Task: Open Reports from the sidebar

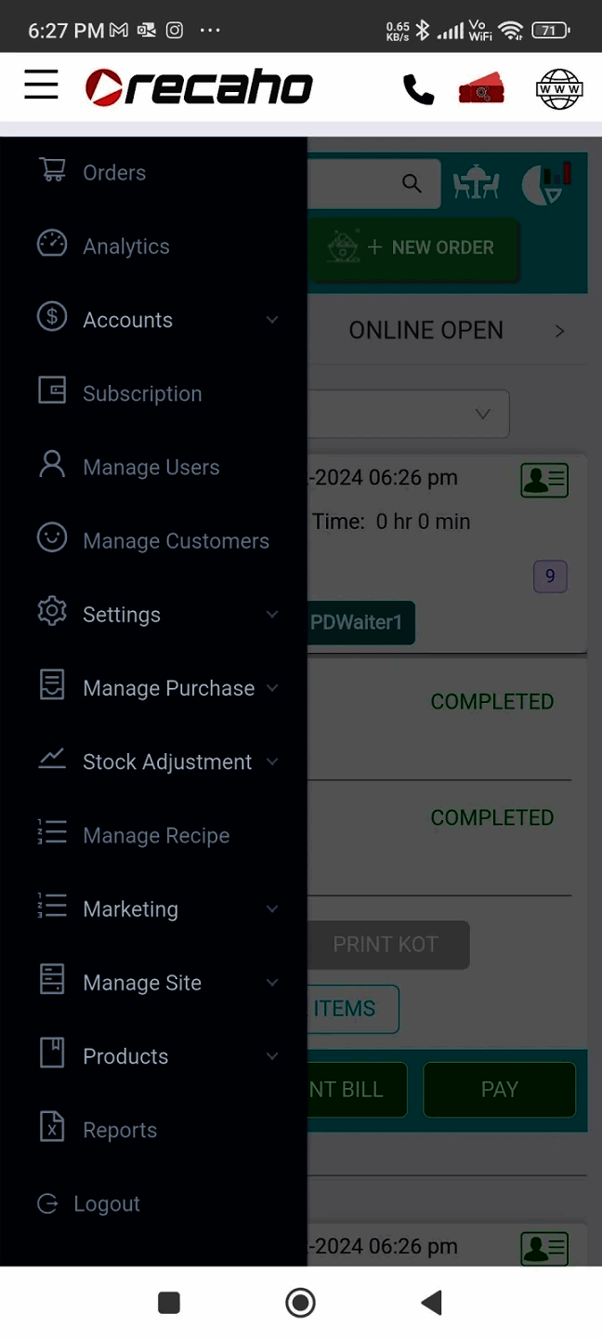Action: tap(119, 1129)
